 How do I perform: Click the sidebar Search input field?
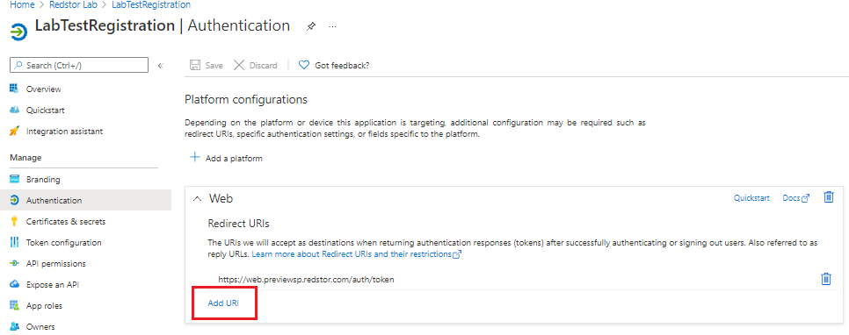[x=79, y=66]
